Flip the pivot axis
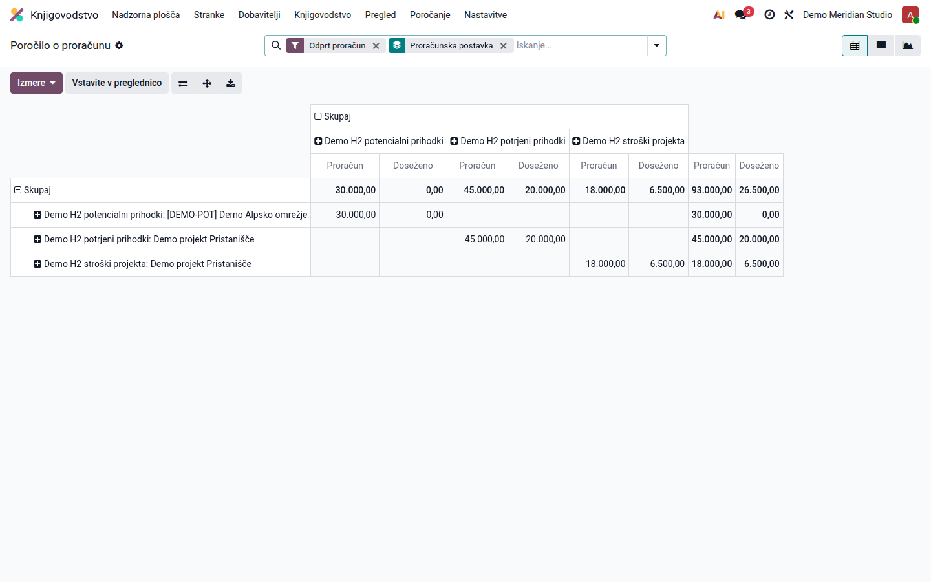This screenshot has width=931, height=582. point(183,83)
